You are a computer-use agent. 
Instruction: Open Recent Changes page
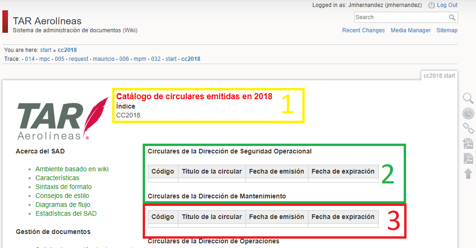[363, 30]
